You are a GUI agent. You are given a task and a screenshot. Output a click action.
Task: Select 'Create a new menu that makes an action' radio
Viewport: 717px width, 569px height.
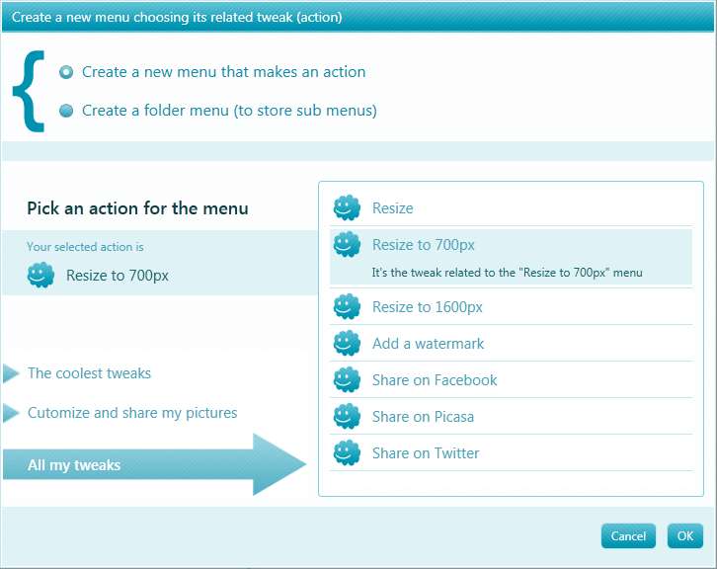66,72
